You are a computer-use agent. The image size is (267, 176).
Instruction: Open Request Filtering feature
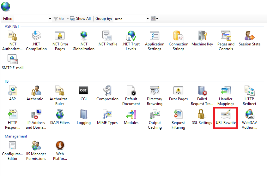pyautogui.click(x=178, y=119)
